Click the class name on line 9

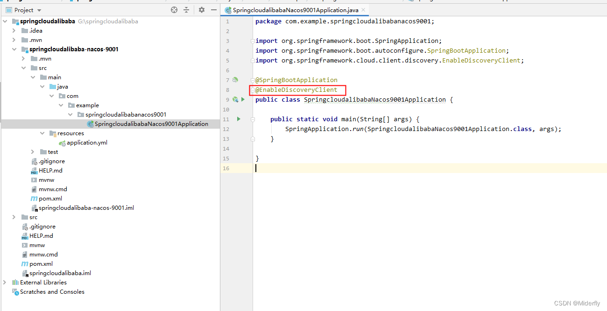(376, 99)
